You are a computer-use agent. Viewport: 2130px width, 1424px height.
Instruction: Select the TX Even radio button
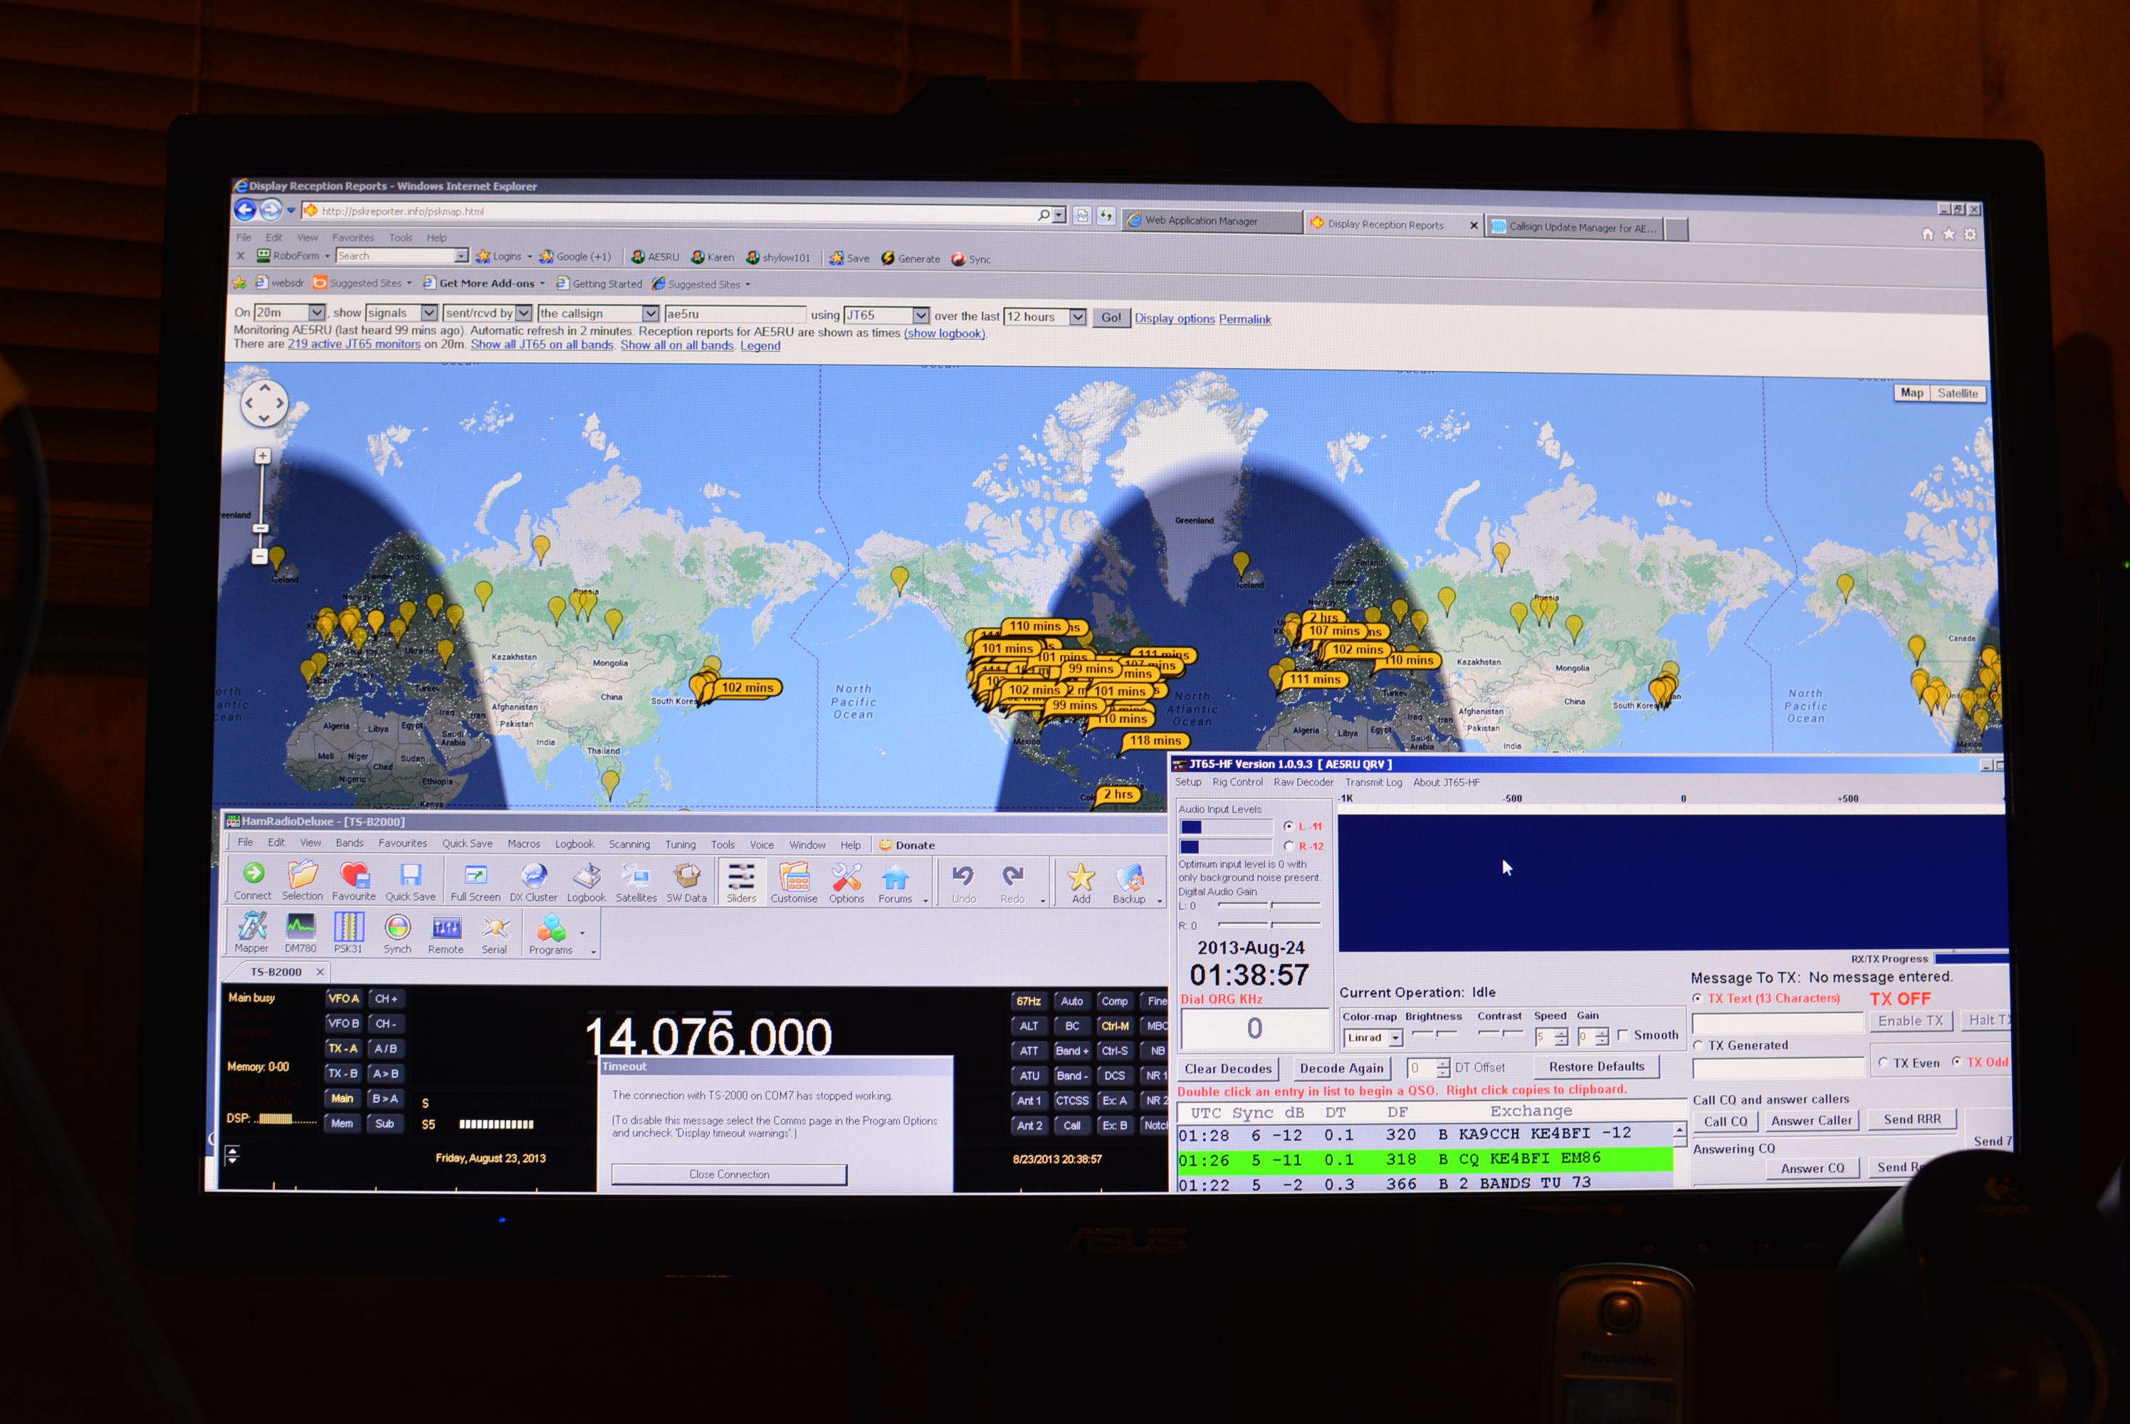click(x=1882, y=1062)
